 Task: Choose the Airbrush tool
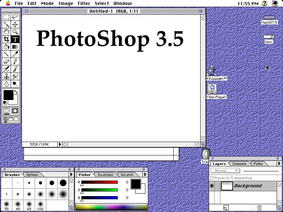pos(6,69)
